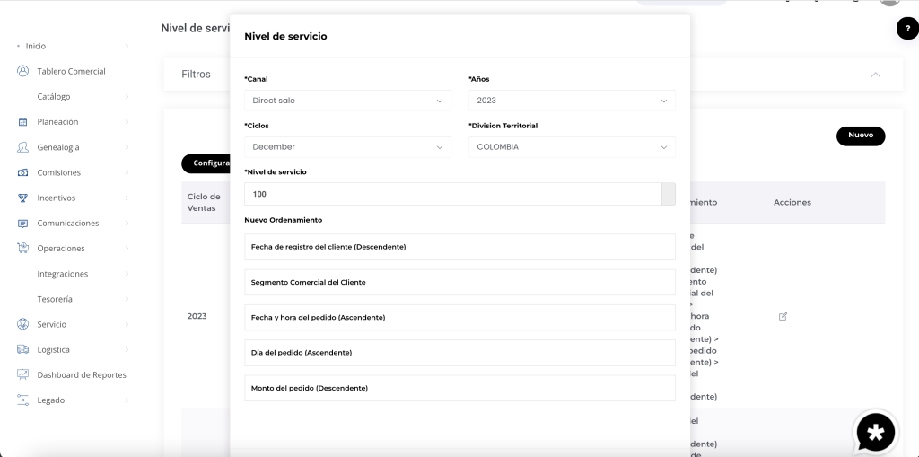Image resolution: width=919 pixels, height=457 pixels.
Task: Collapse the Filtros panel chevron
Action: pyautogui.click(x=875, y=75)
